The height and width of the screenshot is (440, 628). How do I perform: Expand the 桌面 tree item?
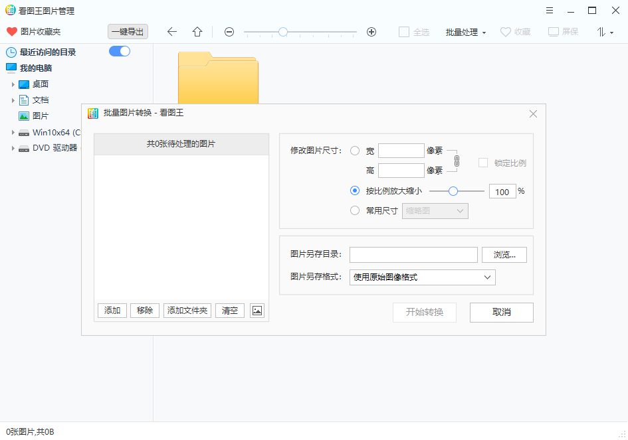13,84
